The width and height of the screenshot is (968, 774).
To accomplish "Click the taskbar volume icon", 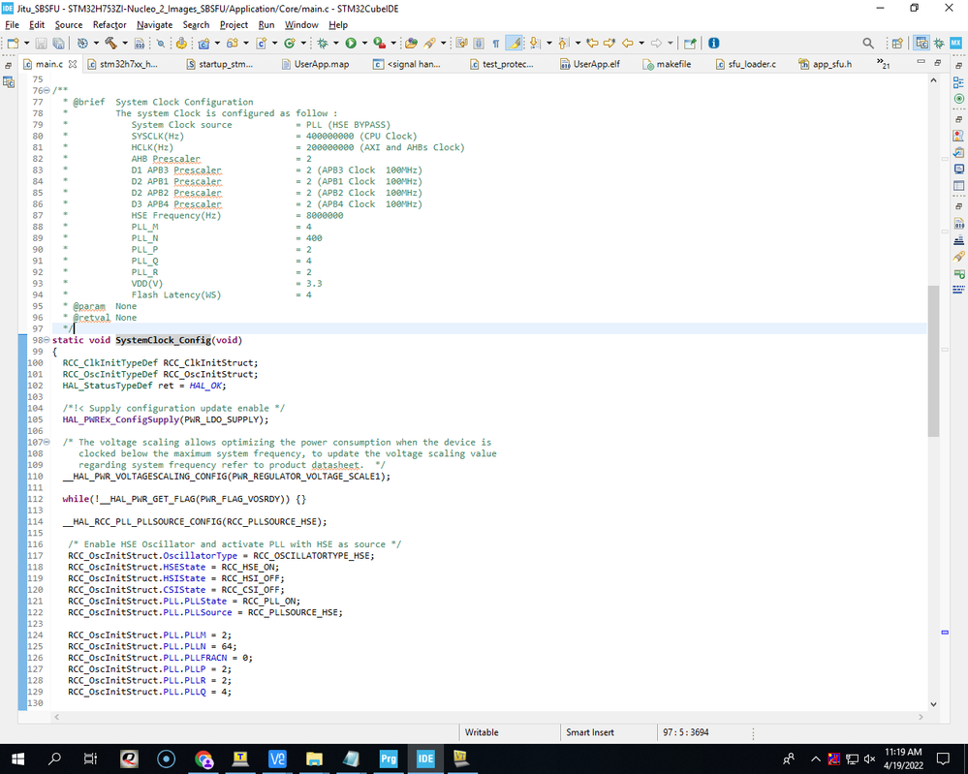I will coord(869,759).
